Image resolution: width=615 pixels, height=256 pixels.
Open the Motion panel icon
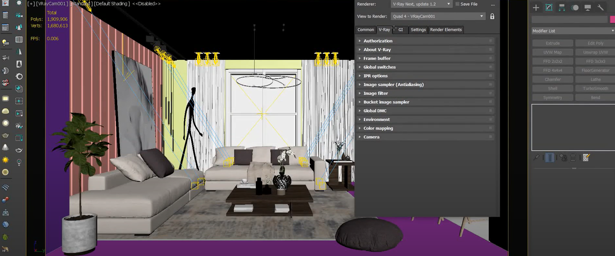pos(575,7)
